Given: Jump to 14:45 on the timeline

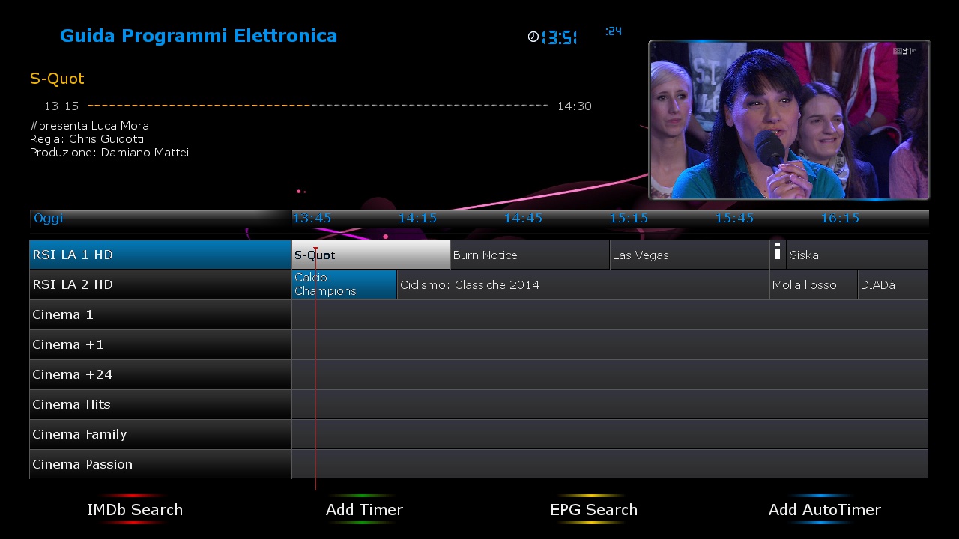Looking at the screenshot, I should click(x=523, y=218).
